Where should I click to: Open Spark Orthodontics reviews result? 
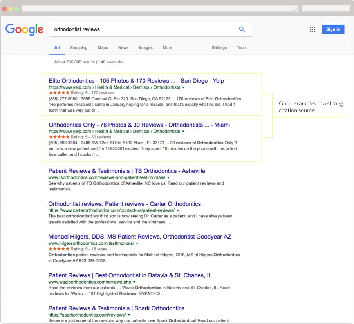tap(116, 308)
